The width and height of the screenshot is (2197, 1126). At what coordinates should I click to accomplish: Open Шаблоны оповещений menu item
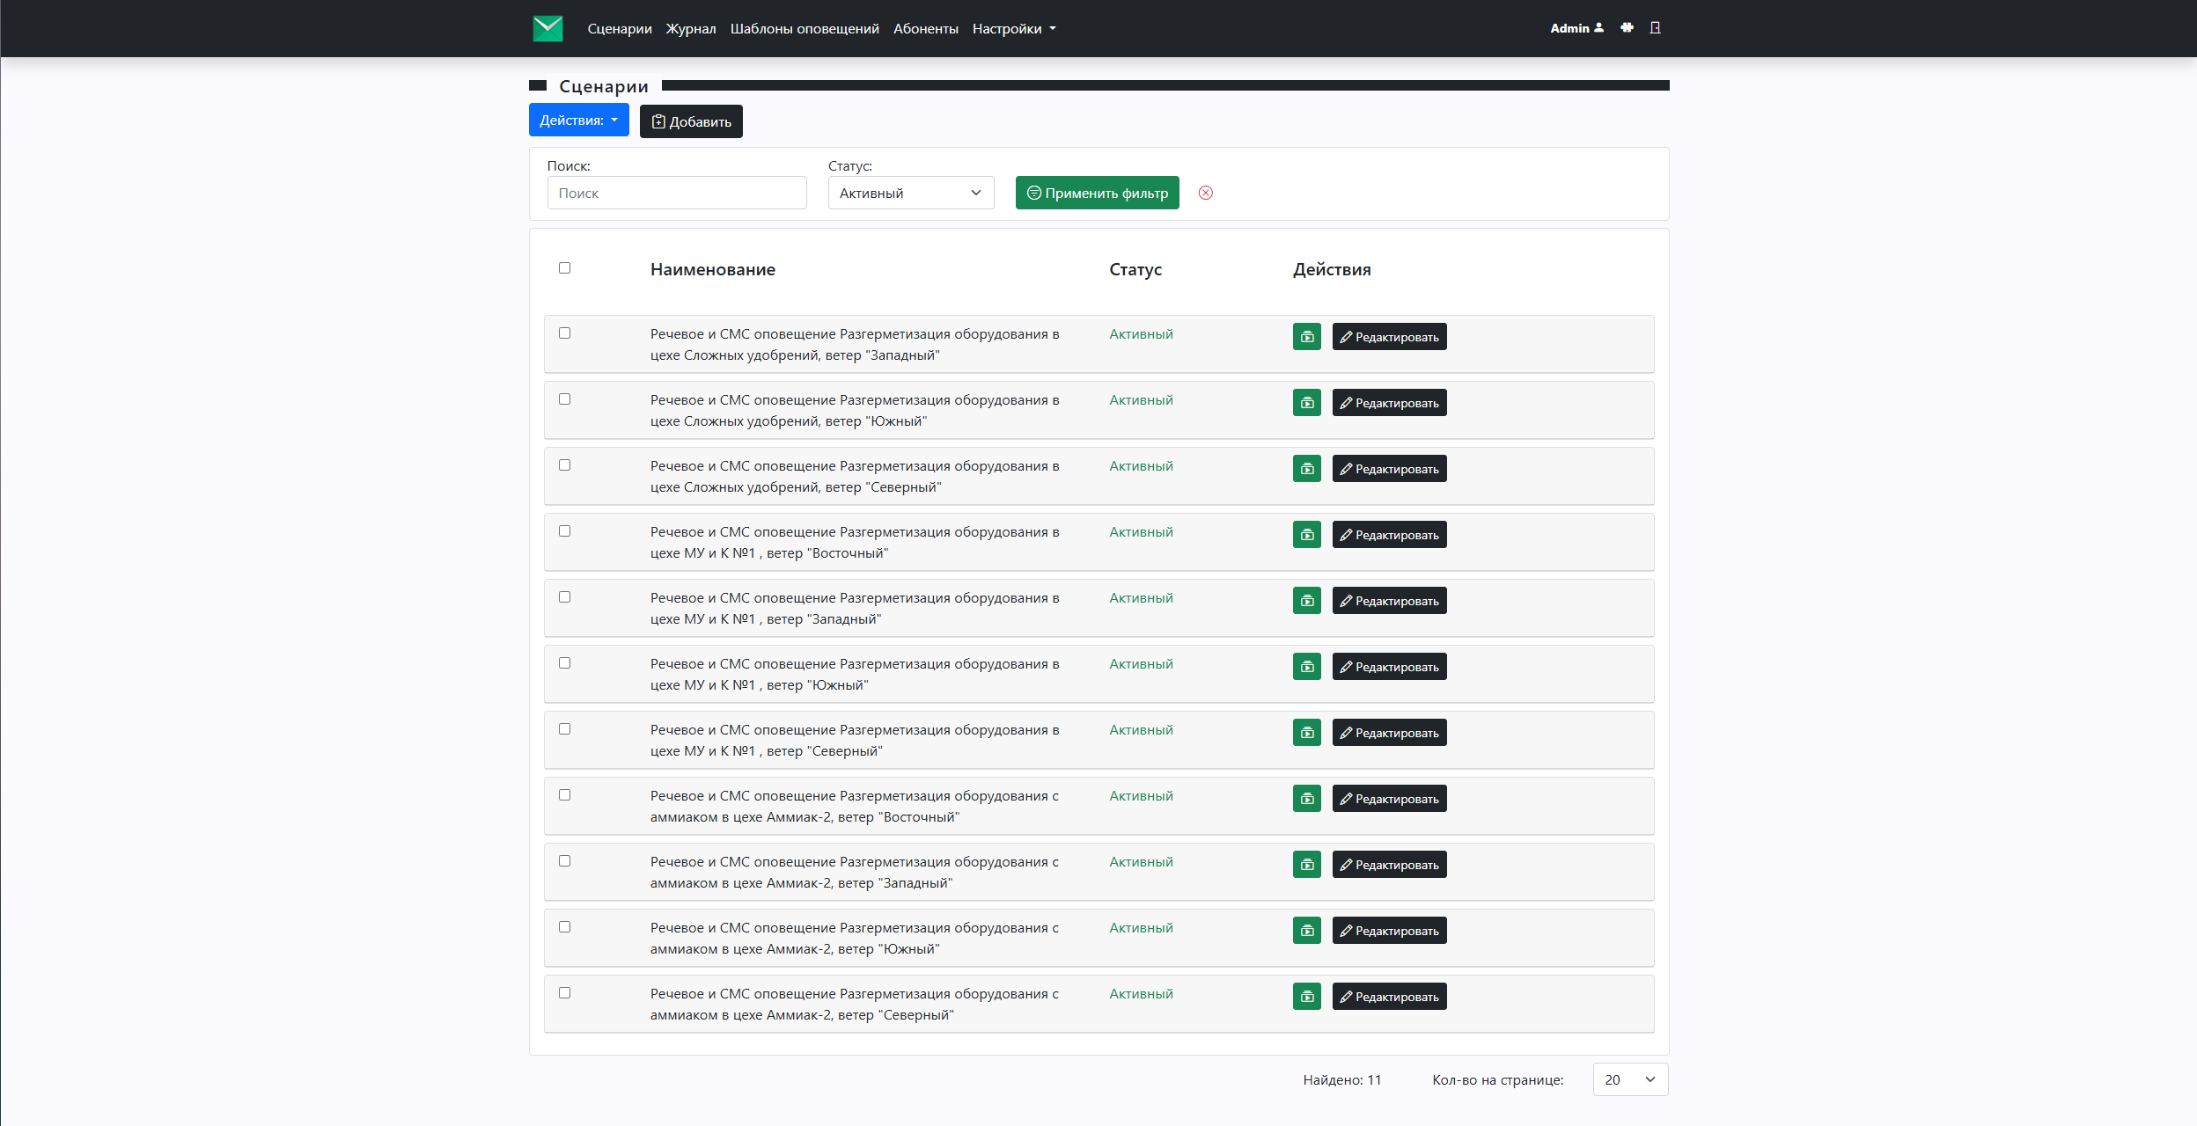point(805,28)
